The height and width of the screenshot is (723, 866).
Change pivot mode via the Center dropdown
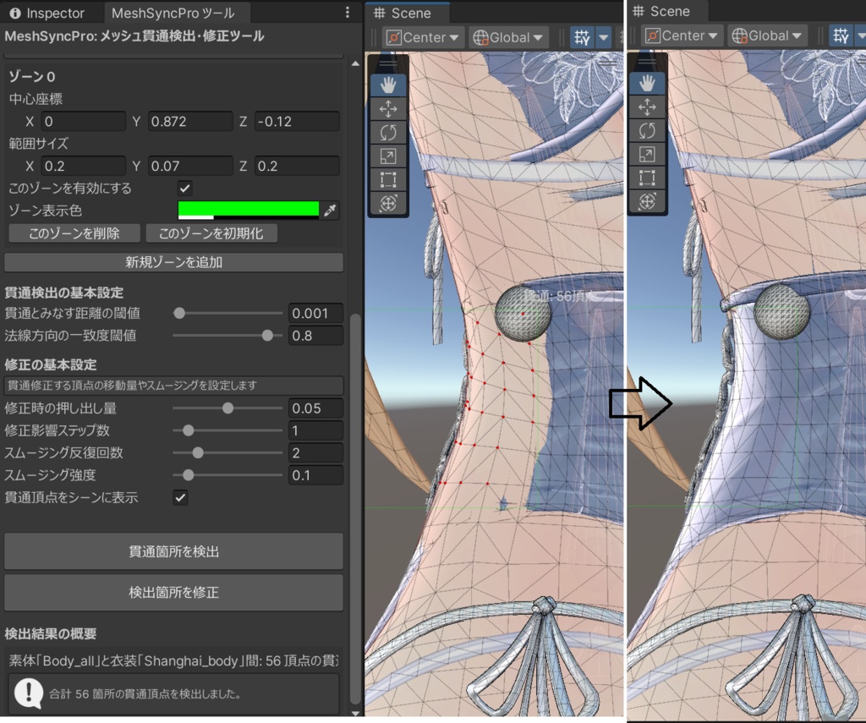423,36
